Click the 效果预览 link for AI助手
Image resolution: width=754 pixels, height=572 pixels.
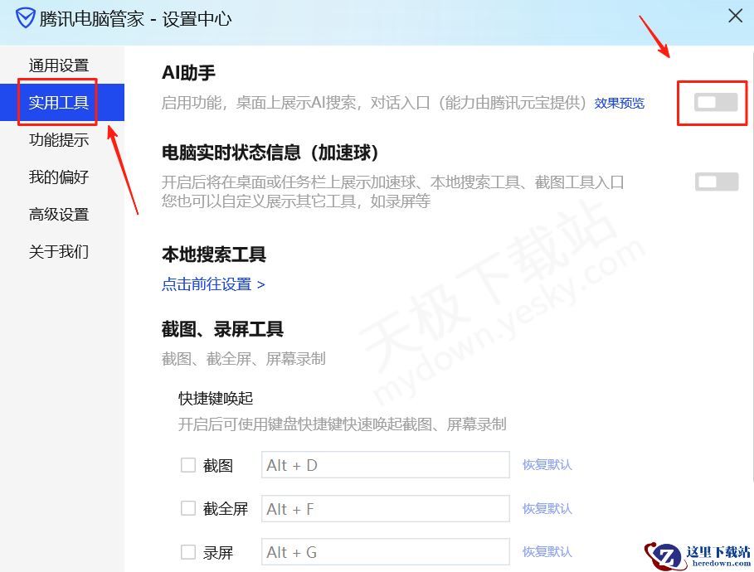[x=619, y=101]
